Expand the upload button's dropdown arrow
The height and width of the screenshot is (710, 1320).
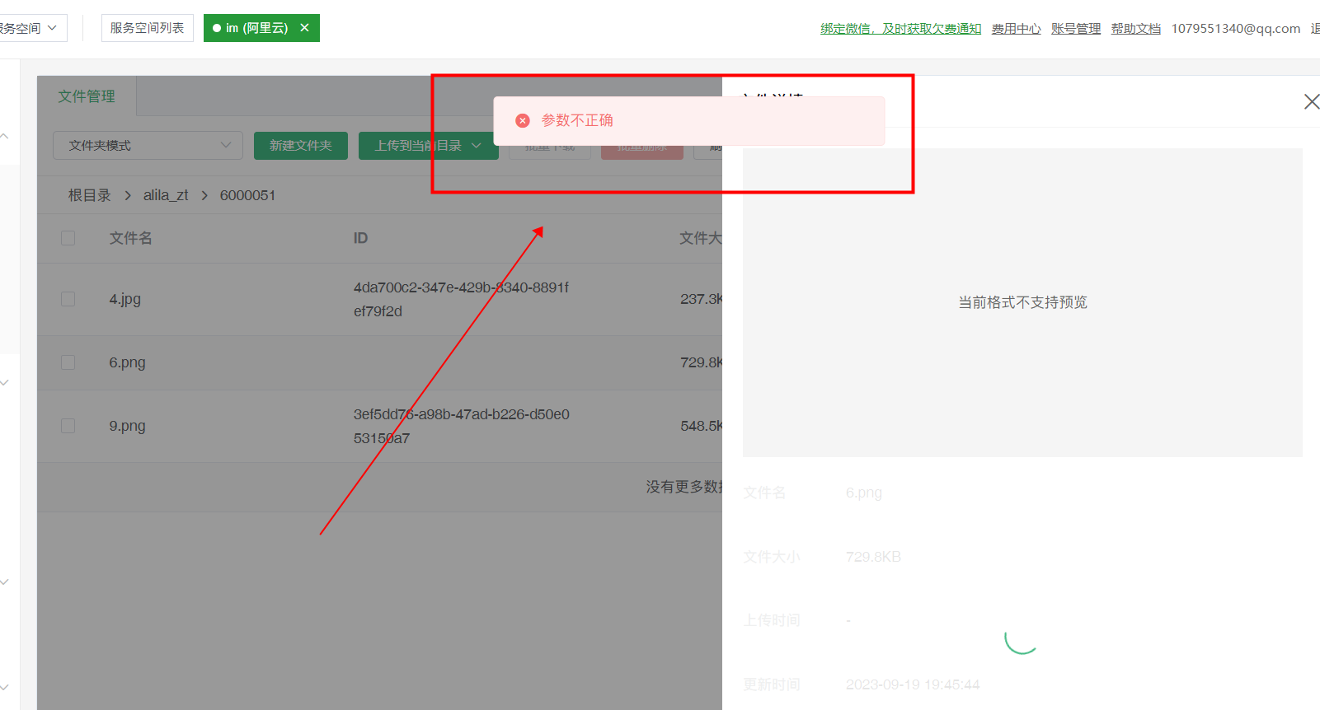pyautogui.click(x=477, y=146)
